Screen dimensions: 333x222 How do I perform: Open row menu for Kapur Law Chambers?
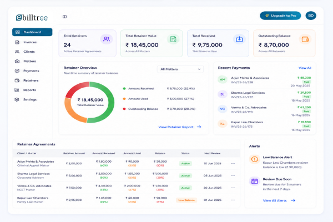coord(233,200)
